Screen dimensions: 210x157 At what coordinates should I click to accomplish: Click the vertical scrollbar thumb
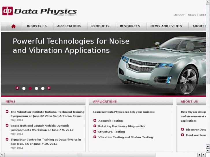click(x=208, y=44)
